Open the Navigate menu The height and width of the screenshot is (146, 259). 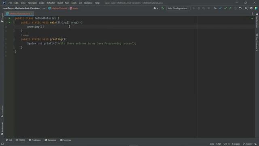click(32, 3)
